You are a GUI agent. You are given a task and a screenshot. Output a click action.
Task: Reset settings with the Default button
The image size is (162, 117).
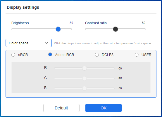click(61, 108)
